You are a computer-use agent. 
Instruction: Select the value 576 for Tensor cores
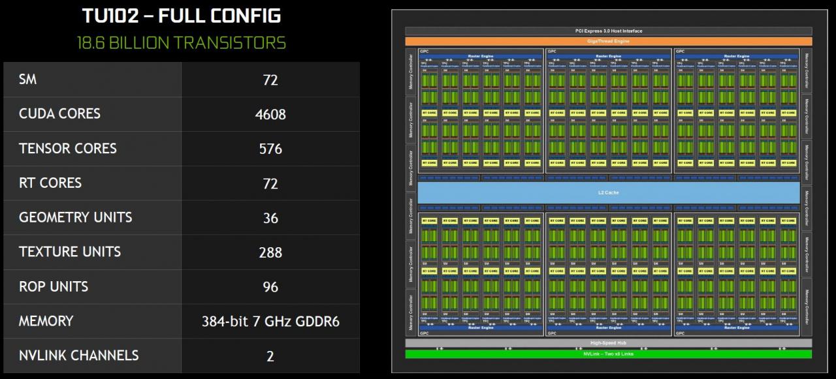click(x=270, y=149)
